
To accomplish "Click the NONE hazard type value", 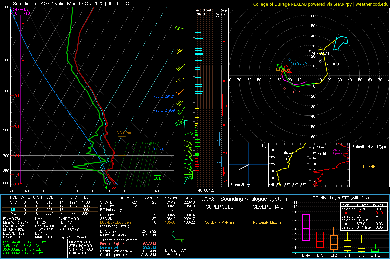I will click(369, 167).
